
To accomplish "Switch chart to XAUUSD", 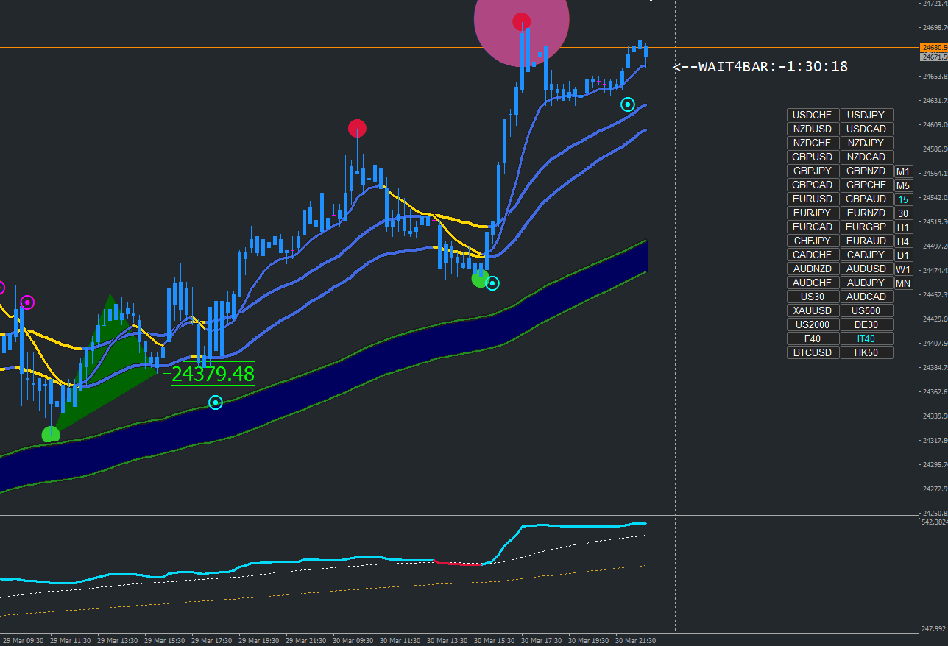I will click(x=813, y=311).
